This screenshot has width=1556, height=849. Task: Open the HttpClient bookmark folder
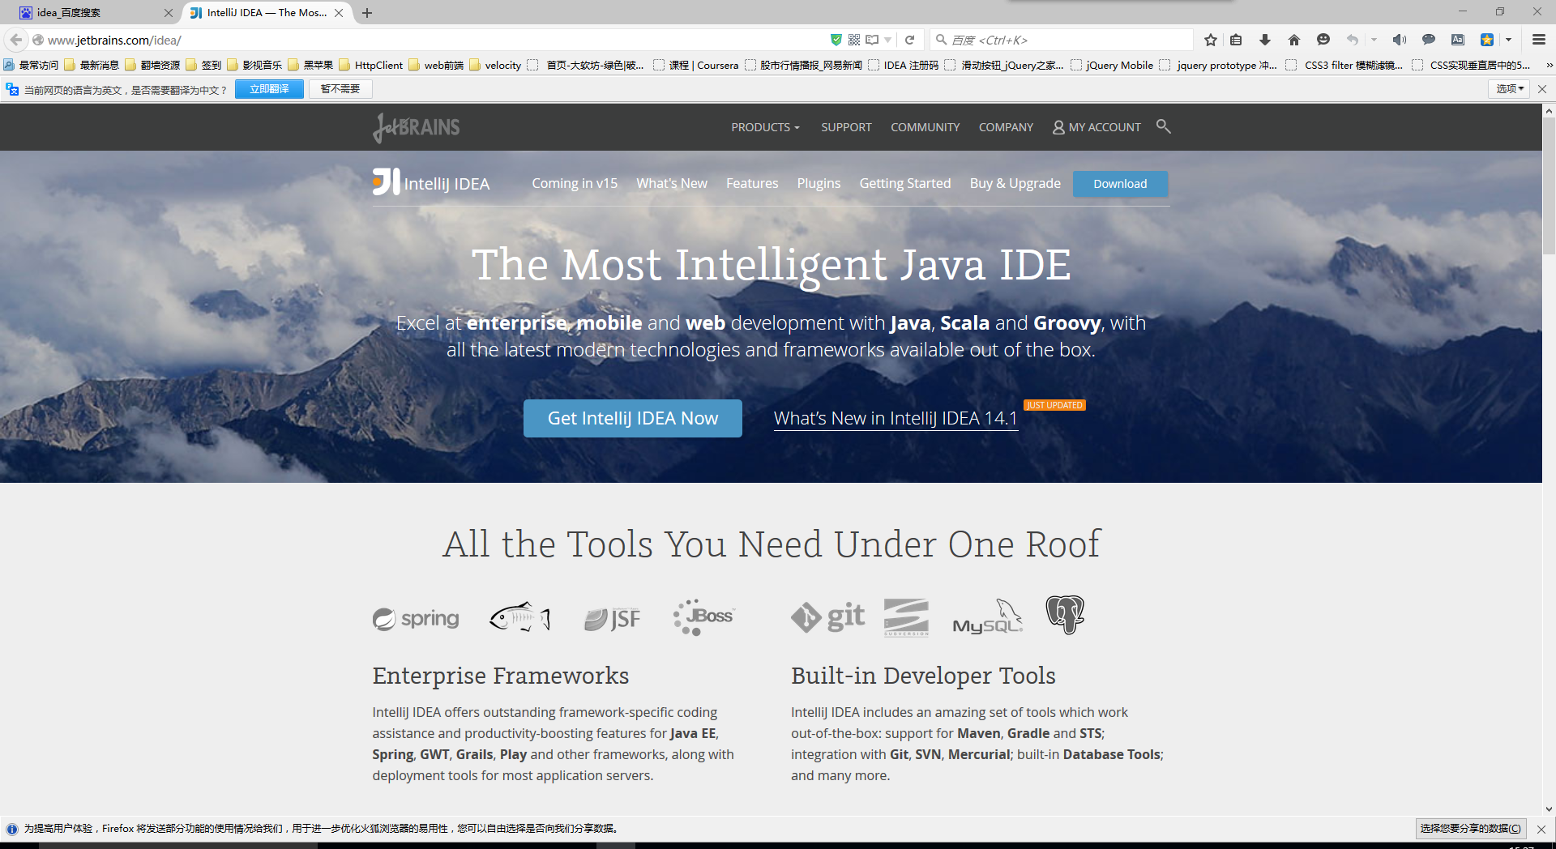(370, 65)
